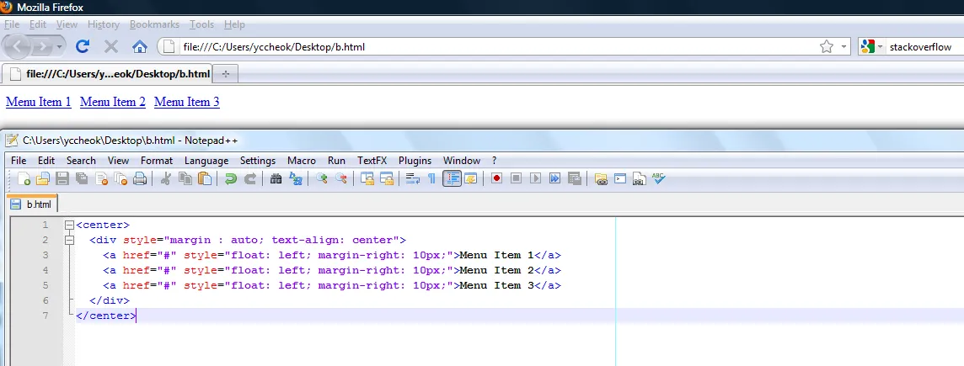Click the Run Macro Multiple Times icon

coord(555,178)
